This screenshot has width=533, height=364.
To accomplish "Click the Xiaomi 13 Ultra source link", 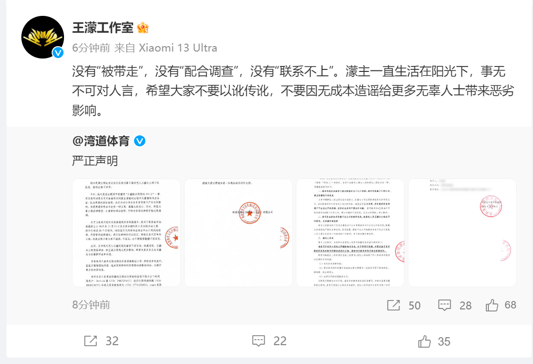I will coord(178,48).
